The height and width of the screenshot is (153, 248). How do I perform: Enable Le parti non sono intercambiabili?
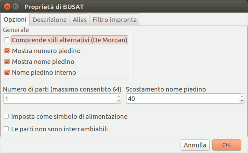[6, 129]
